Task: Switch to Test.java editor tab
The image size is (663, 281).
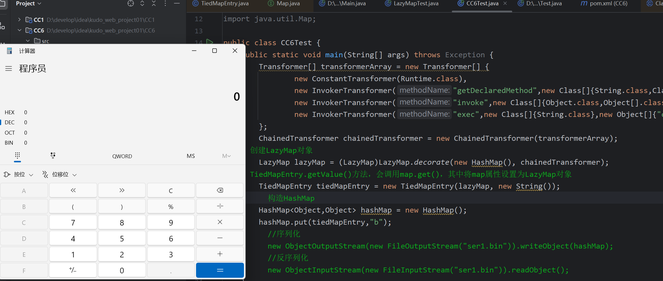Action: [x=540, y=4]
